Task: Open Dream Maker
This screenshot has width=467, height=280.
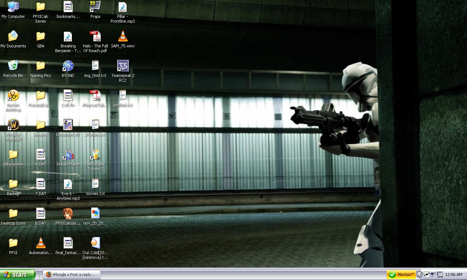Action: (68, 154)
